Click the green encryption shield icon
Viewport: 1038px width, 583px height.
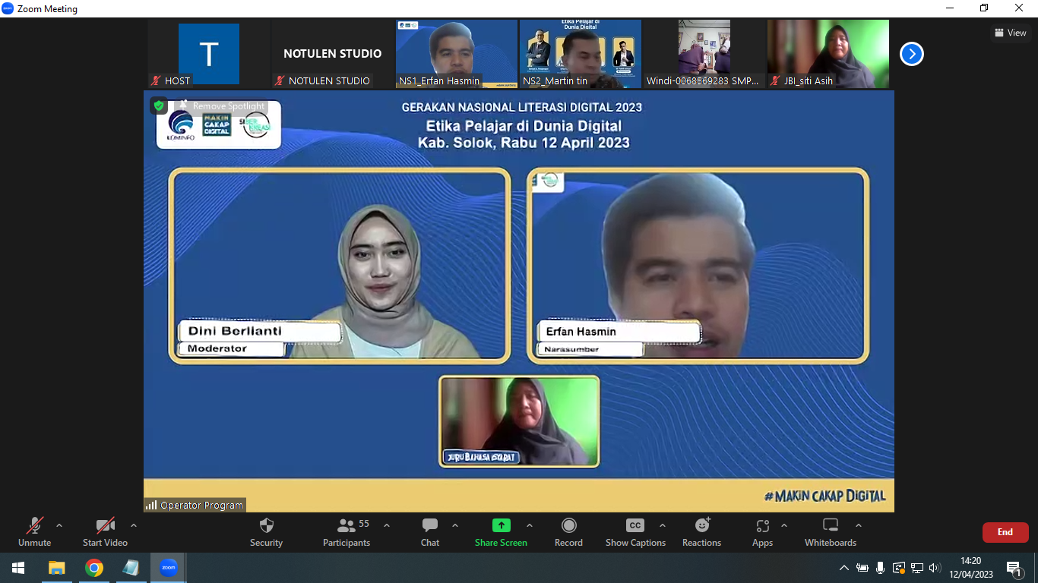click(x=159, y=106)
